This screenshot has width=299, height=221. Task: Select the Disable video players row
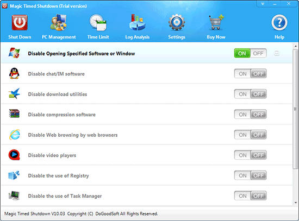coord(146,155)
